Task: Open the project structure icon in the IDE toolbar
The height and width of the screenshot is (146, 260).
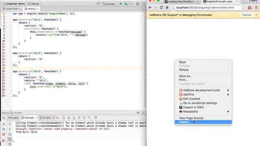Action: (137, 4)
